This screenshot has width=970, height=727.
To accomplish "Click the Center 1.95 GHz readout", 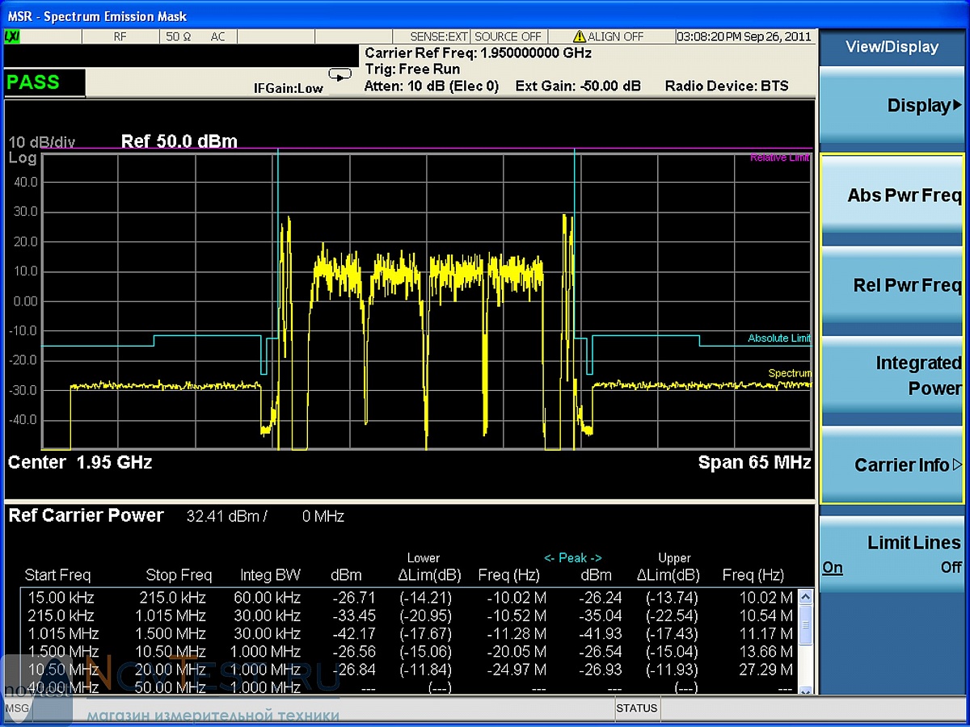I will coord(80,463).
